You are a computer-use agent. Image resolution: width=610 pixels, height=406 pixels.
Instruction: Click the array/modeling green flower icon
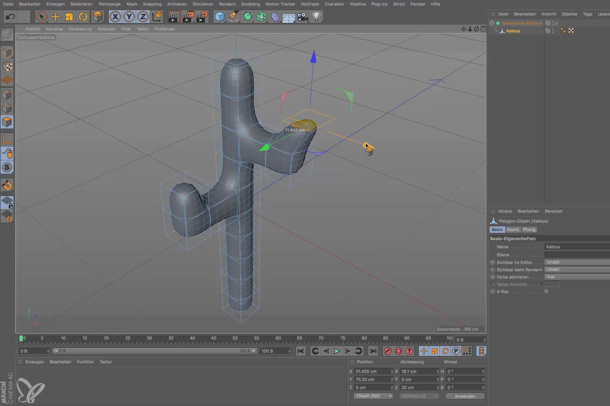coord(261,17)
